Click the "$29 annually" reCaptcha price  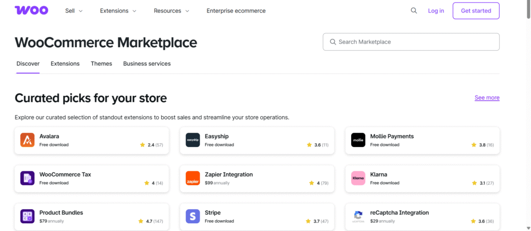(x=382, y=221)
